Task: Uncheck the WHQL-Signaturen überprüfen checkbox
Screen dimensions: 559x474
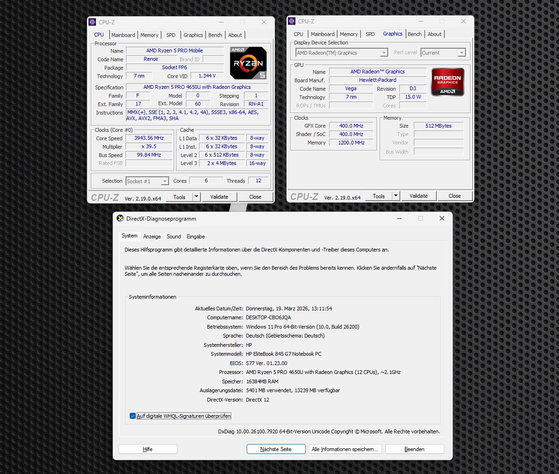Action: point(132,416)
